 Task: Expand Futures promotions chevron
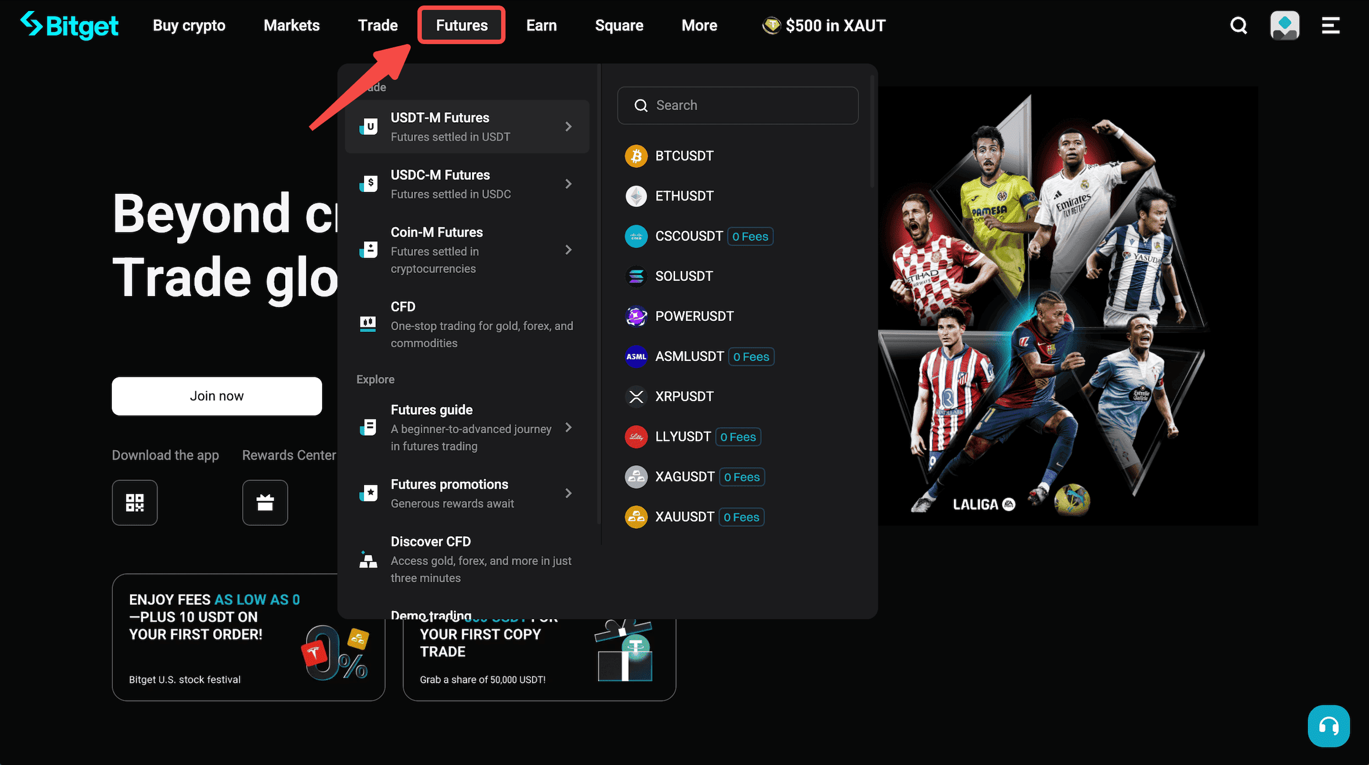pyautogui.click(x=568, y=493)
